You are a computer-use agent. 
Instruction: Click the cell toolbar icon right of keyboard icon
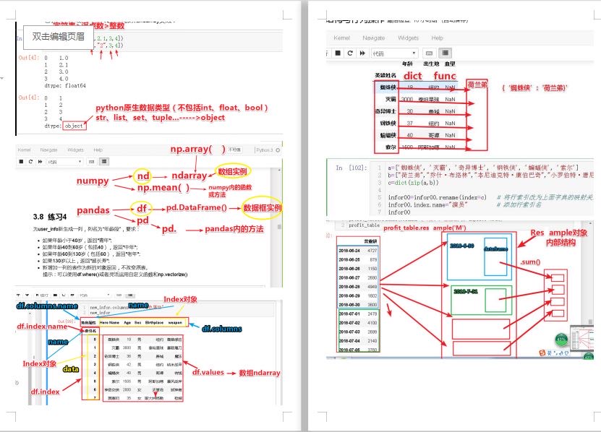point(446,53)
